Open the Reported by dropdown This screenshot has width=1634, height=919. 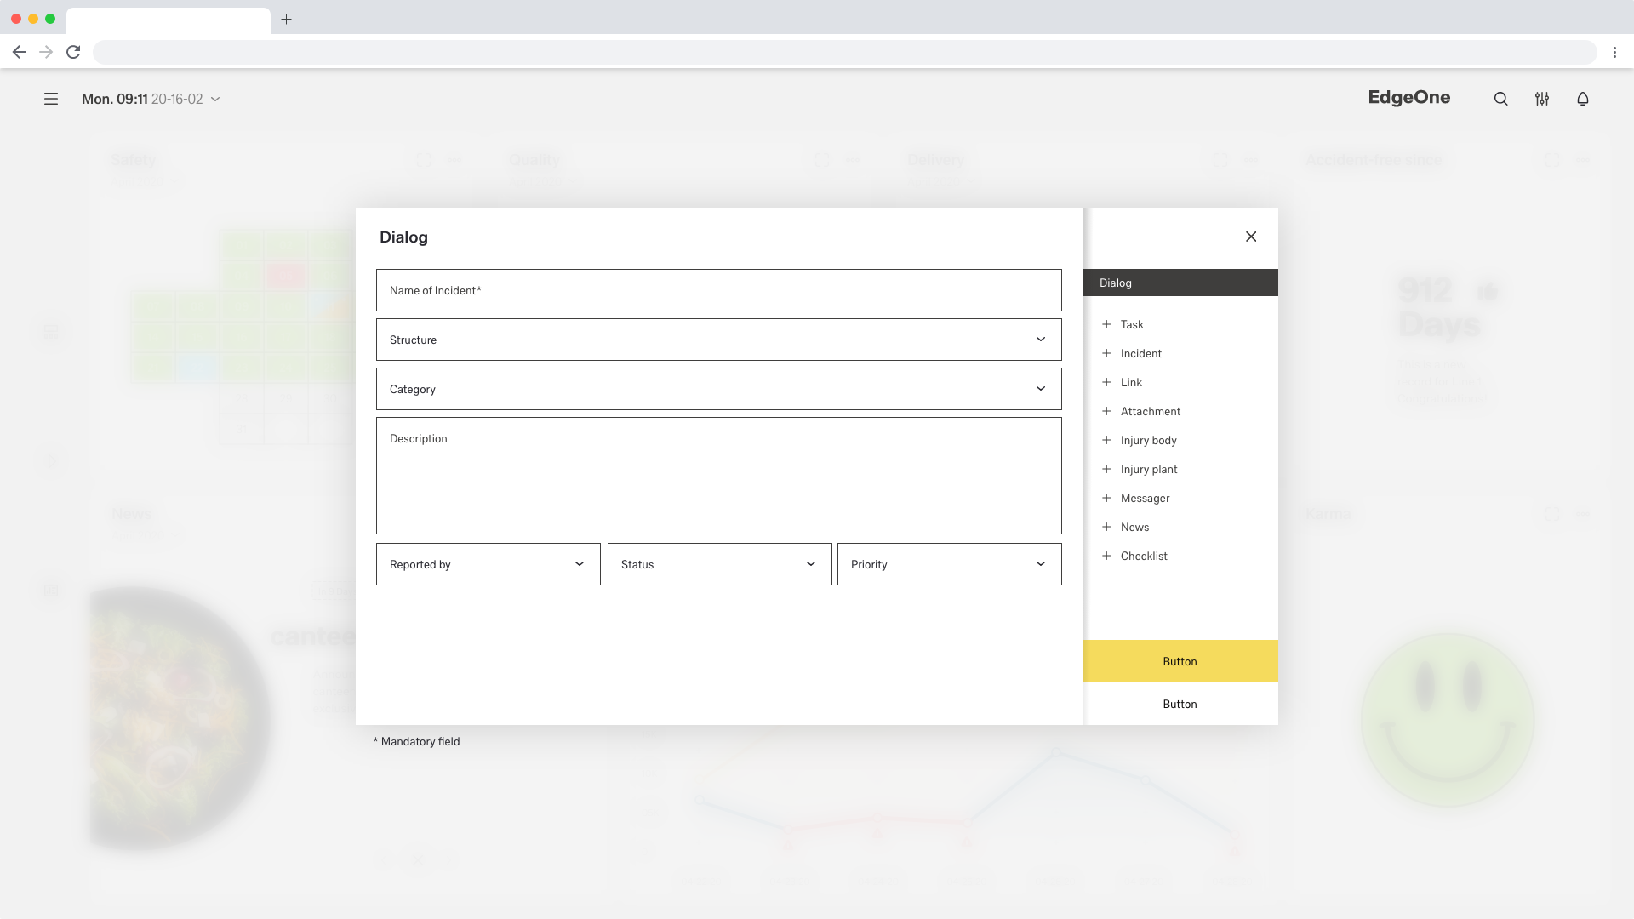tap(579, 564)
